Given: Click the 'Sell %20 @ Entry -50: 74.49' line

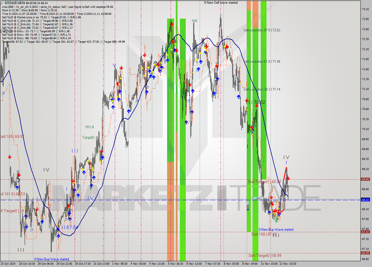Looking at the screenshot, I should click(36, 35).
